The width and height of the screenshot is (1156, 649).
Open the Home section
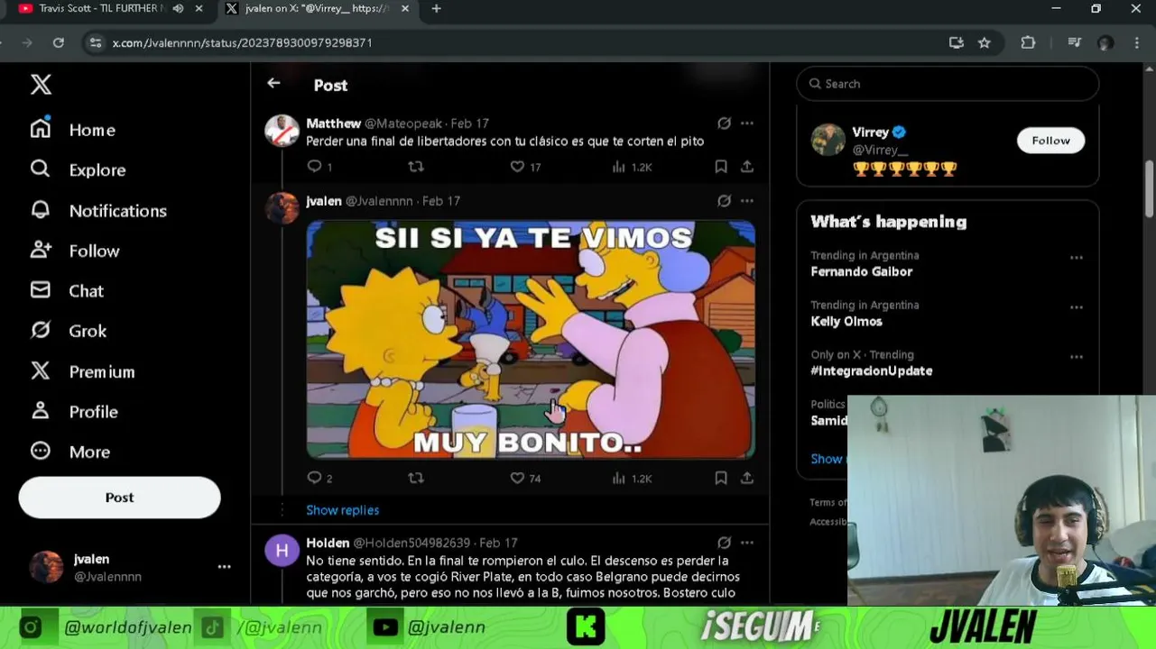pyautogui.click(x=73, y=130)
